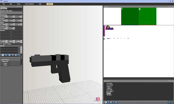Close the Texture panel
Viewport: 174px width, 104px height.
pyautogui.click(x=173, y=7)
